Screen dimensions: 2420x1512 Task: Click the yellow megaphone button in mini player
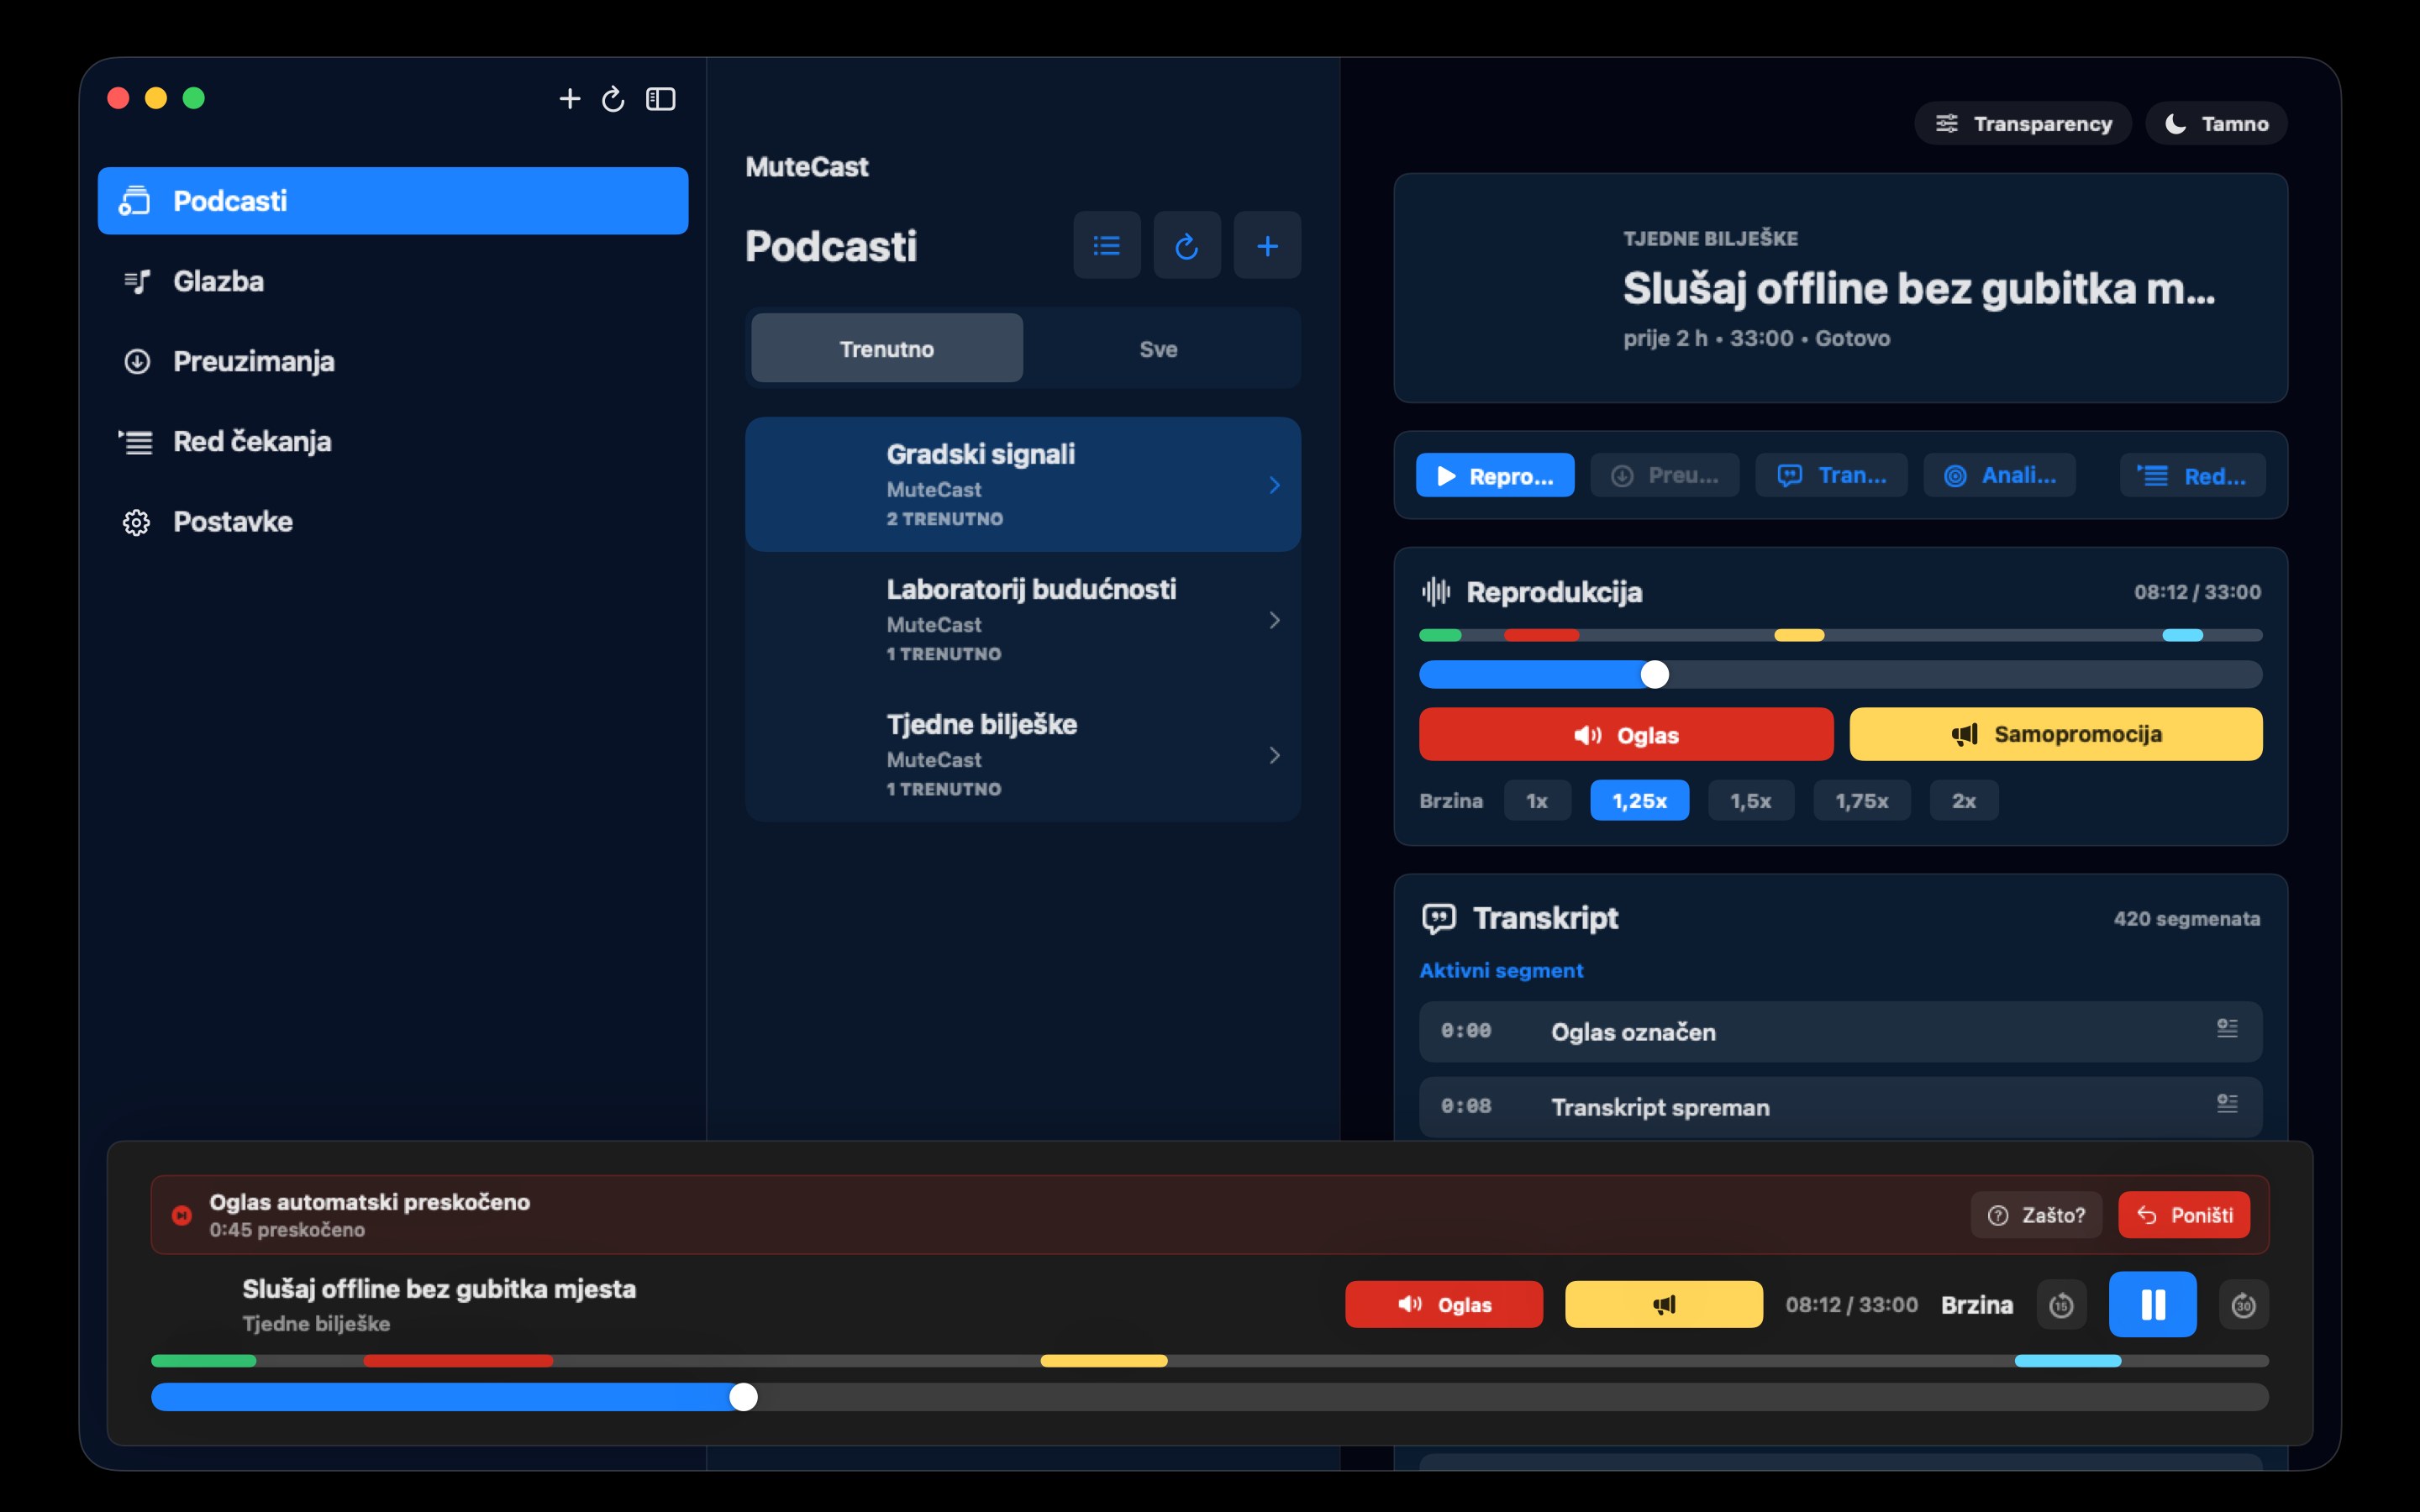1663,1304
